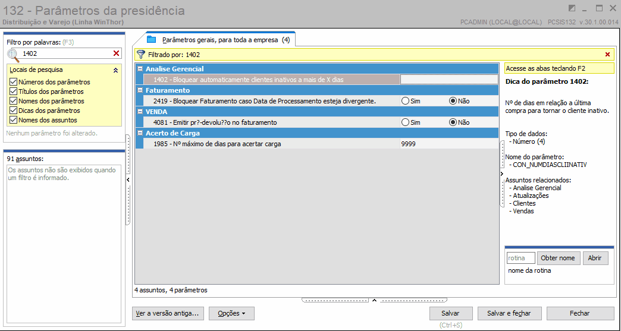Click the rotina input field
Viewport: 621px width, 331px height.
coord(521,258)
